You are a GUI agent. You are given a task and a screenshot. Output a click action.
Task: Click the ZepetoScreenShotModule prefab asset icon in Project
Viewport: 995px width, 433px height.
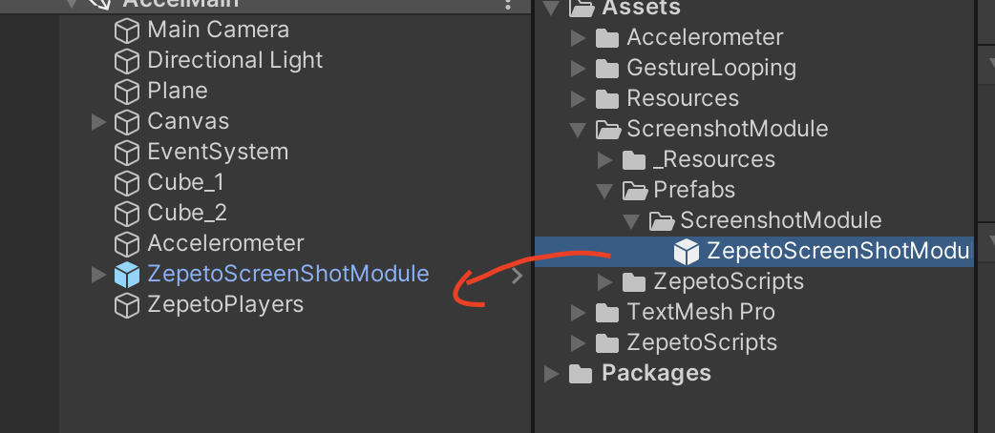point(686,252)
